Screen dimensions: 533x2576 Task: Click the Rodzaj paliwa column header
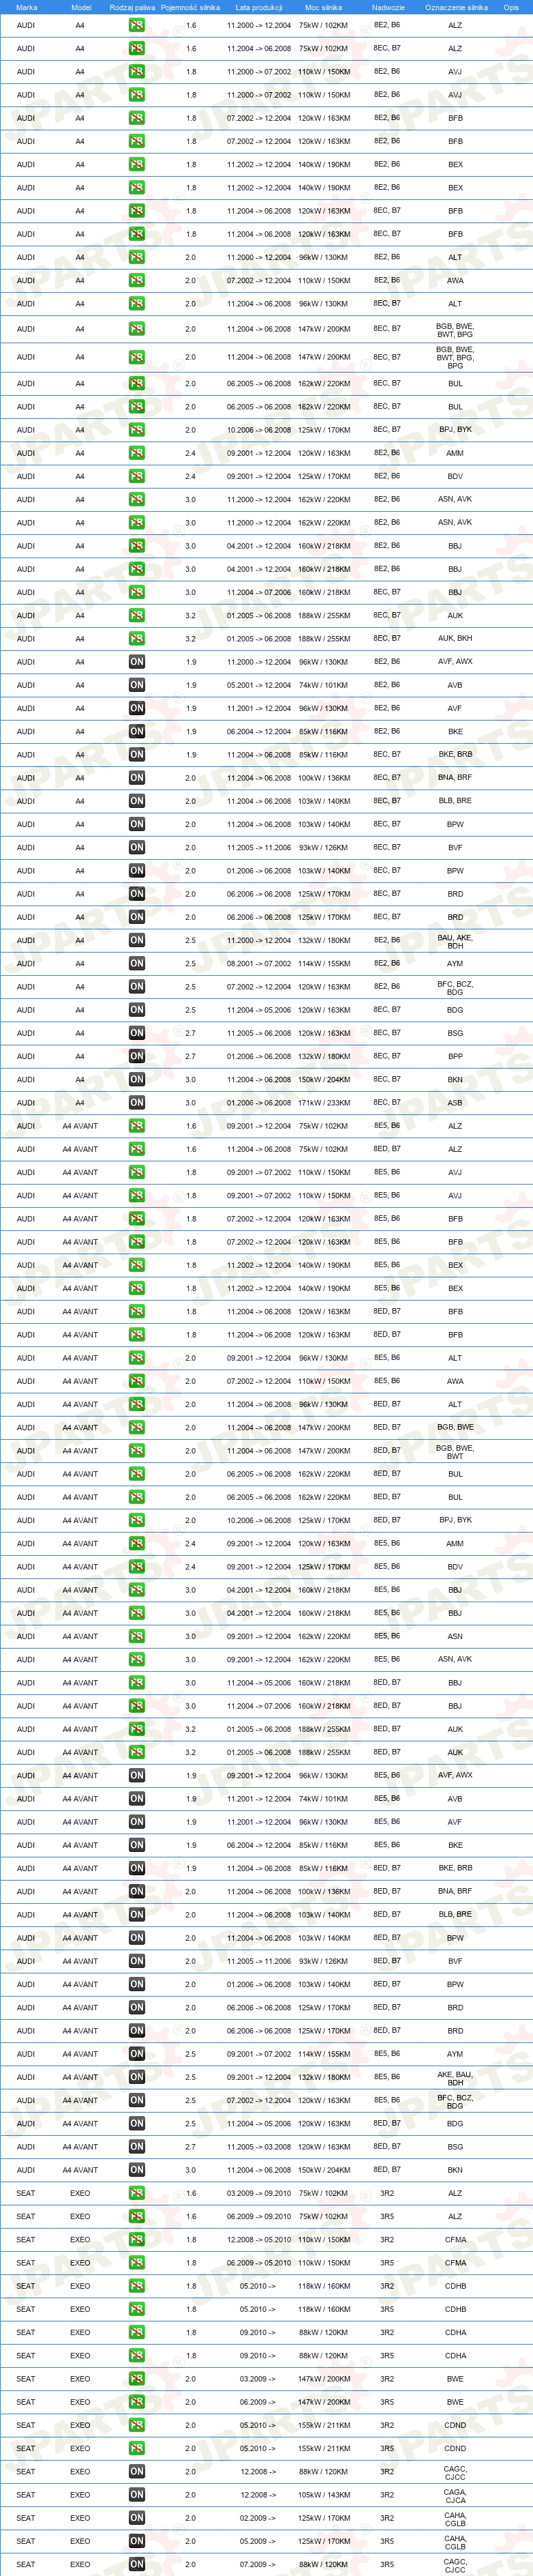[x=133, y=7]
